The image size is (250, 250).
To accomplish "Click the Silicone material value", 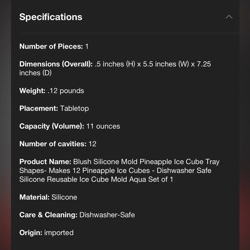I will click(64, 197).
